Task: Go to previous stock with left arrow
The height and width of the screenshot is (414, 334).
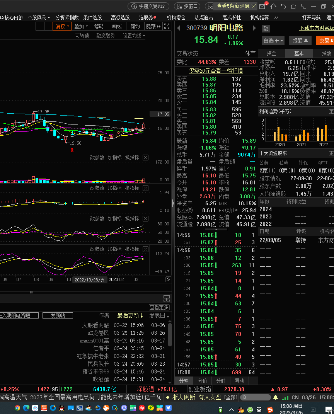Action: [x=179, y=28]
